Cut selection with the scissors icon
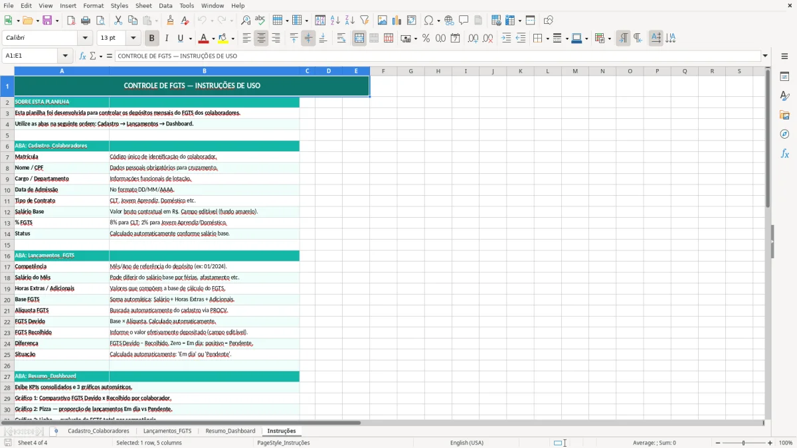Image resolution: width=797 pixels, height=448 pixels. click(118, 21)
